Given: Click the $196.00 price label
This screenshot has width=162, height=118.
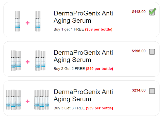Looking at the screenshot, I should [139, 51].
